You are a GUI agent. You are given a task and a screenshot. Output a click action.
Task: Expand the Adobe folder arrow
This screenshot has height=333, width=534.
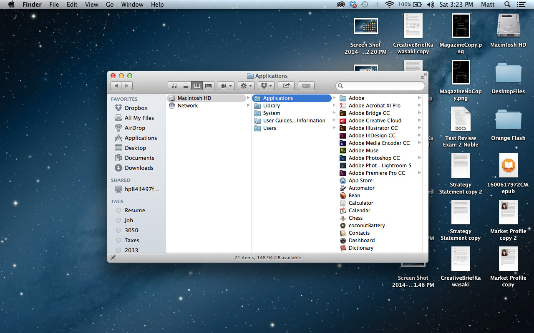[419, 98]
